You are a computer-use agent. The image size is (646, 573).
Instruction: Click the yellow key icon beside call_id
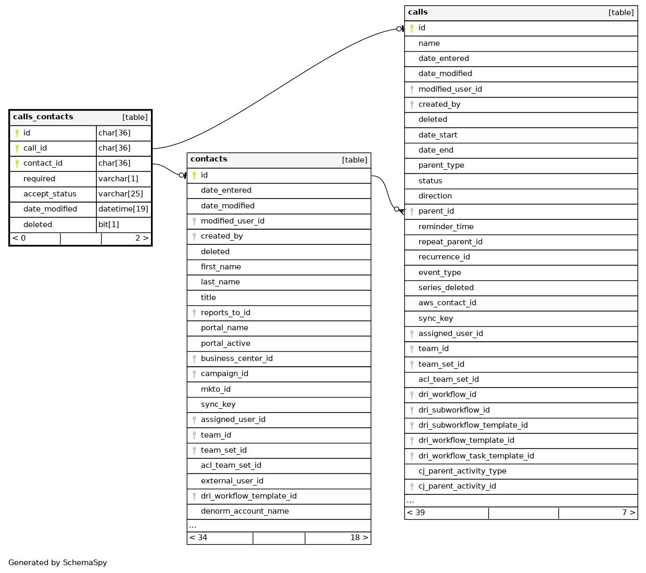point(17,148)
